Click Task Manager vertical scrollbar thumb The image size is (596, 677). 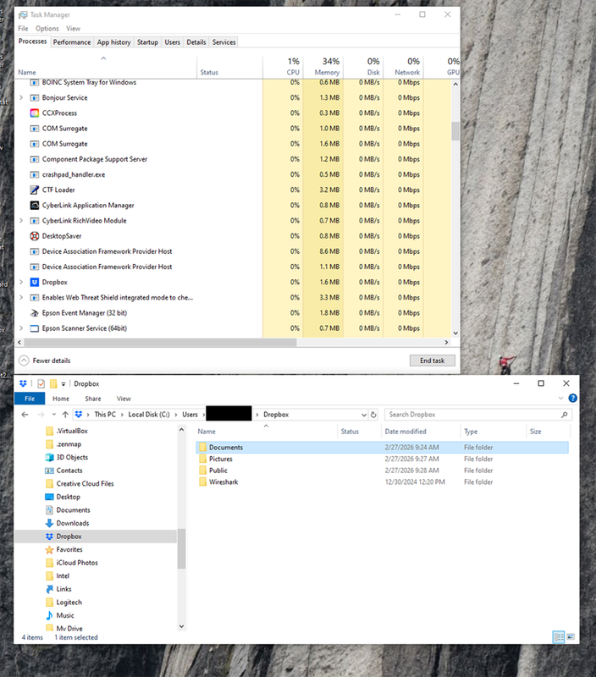pos(455,131)
